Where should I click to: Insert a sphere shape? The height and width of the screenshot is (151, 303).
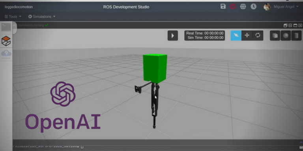tap(286, 36)
